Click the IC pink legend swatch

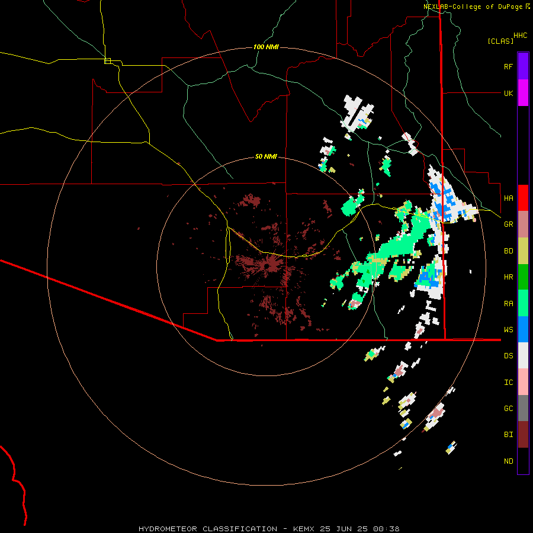(x=523, y=382)
